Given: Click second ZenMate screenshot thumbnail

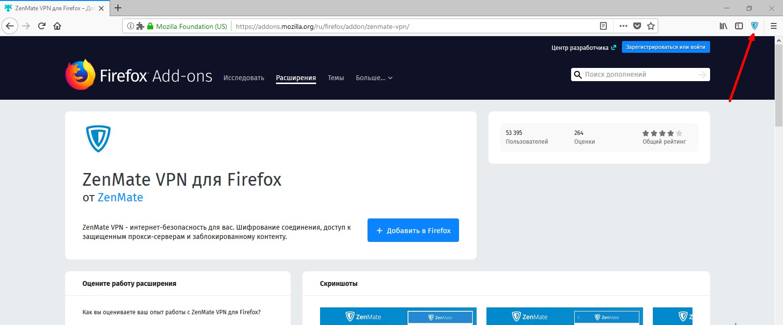Looking at the screenshot, I should click(x=565, y=316).
